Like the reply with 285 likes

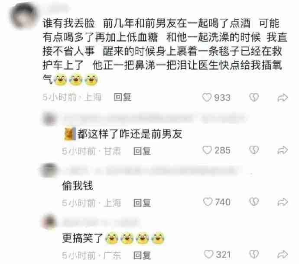click(207, 150)
